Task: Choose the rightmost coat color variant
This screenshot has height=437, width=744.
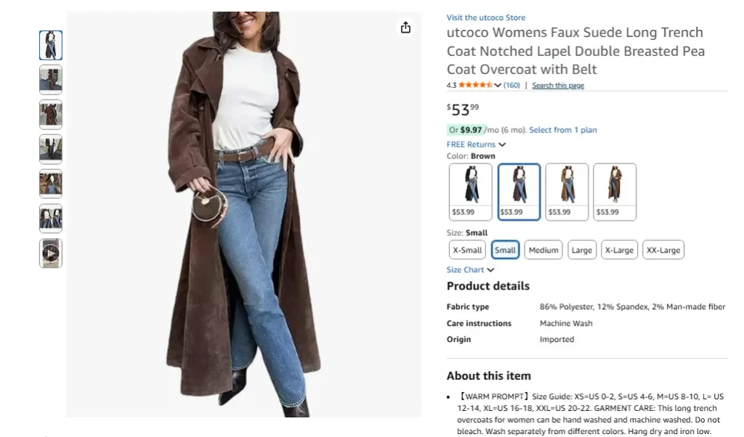Action: coord(615,190)
